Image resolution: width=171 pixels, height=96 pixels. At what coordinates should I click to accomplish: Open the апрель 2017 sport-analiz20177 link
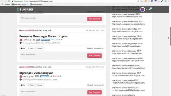tap(129, 75)
